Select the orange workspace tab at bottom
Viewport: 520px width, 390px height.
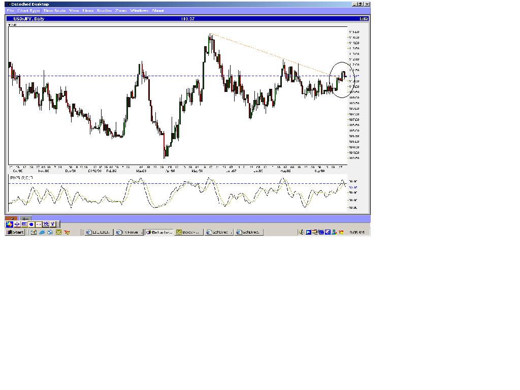[x=11, y=218]
